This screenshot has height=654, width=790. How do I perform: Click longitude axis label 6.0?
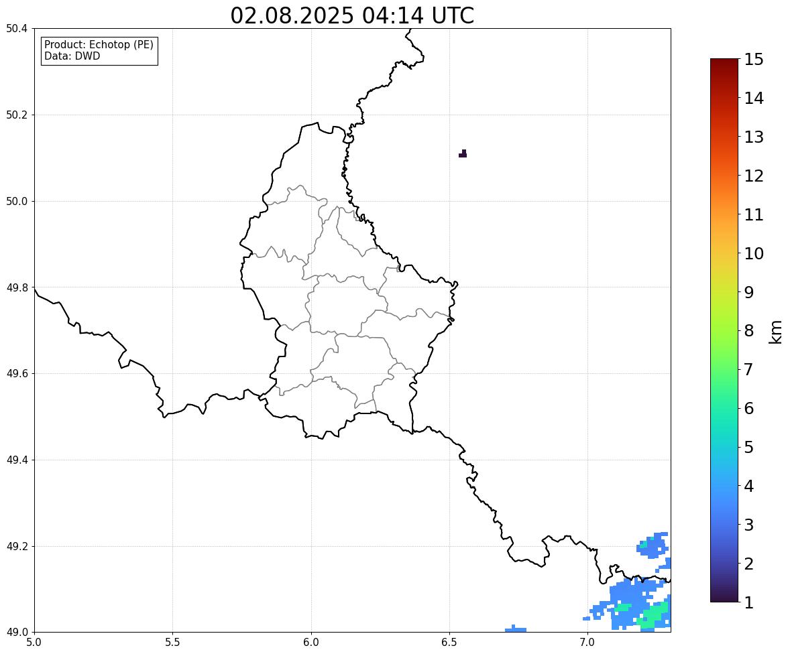pos(311,643)
